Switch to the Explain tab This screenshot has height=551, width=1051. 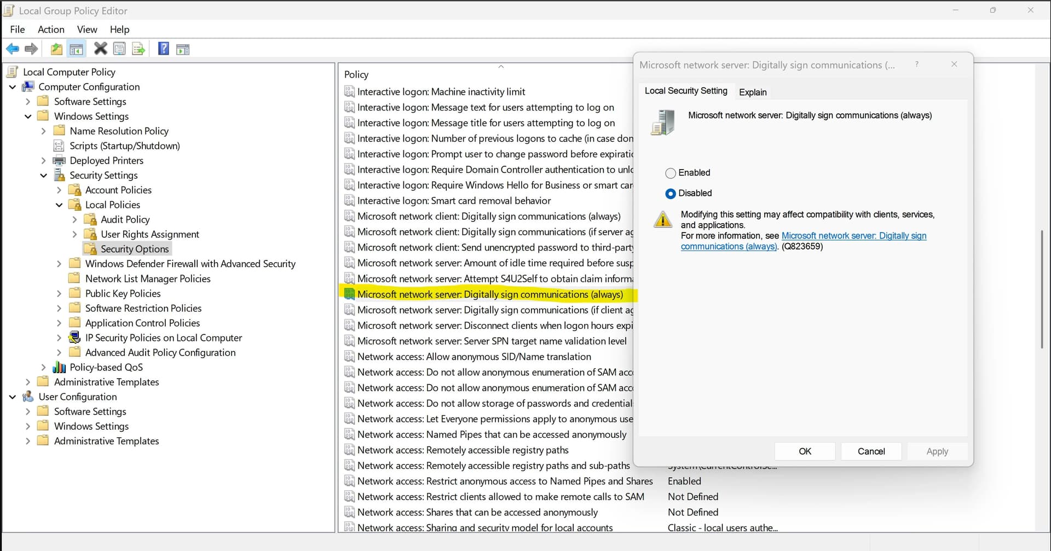(x=753, y=92)
